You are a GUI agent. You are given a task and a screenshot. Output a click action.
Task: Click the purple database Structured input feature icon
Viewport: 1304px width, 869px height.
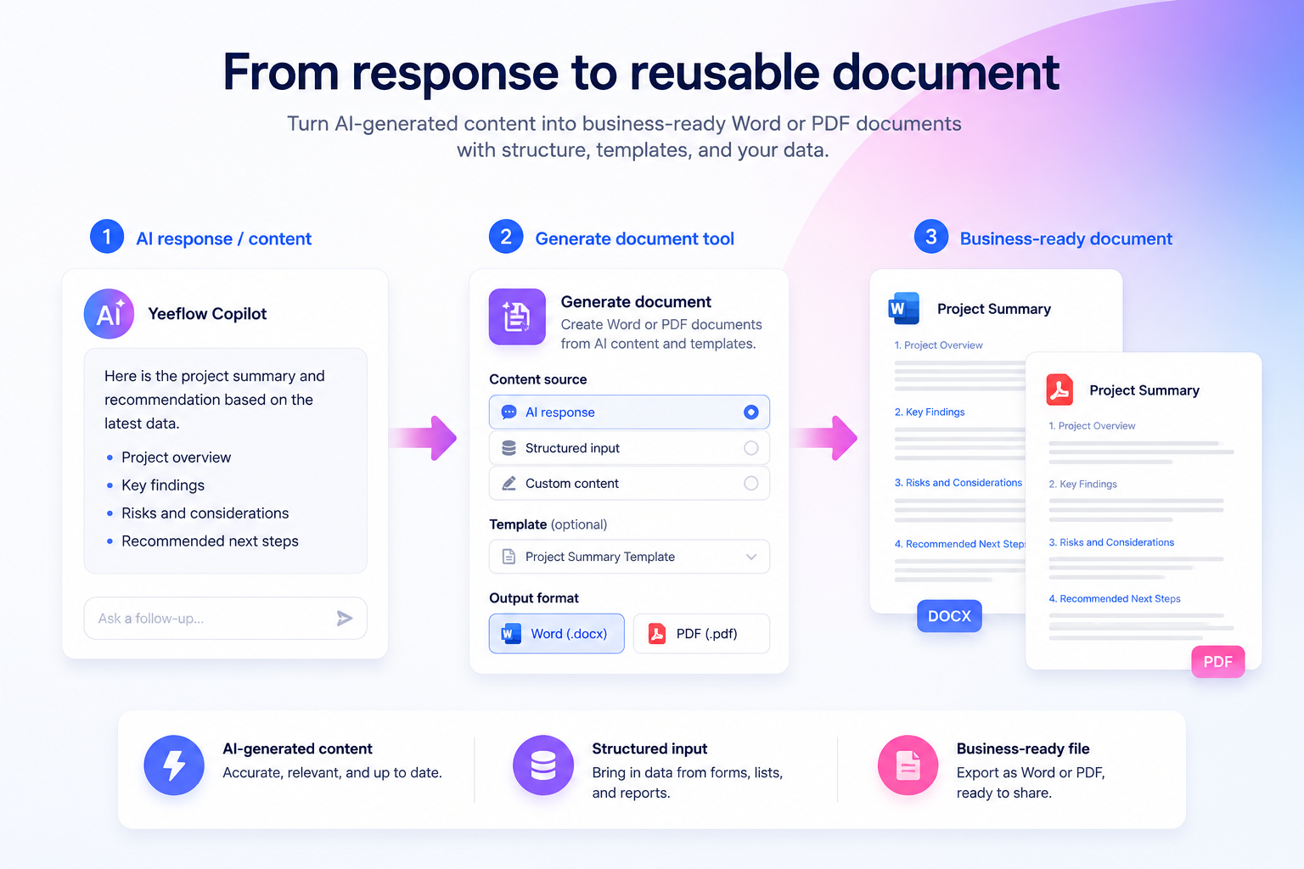coord(543,765)
